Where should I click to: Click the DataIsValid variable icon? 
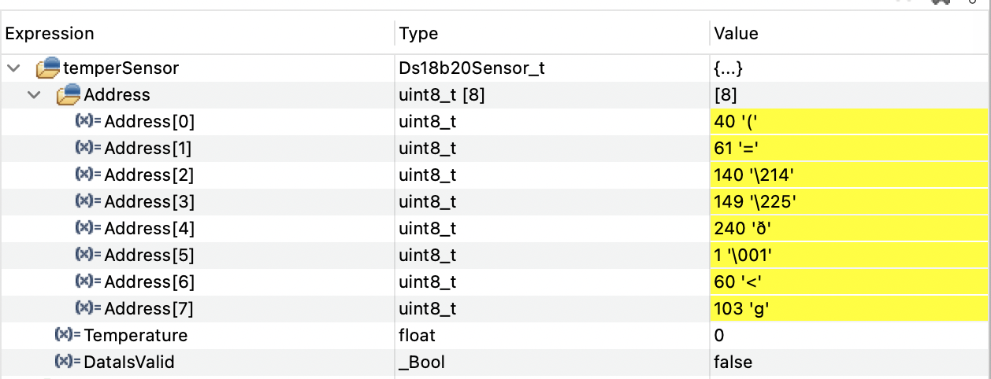click(68, 362)
